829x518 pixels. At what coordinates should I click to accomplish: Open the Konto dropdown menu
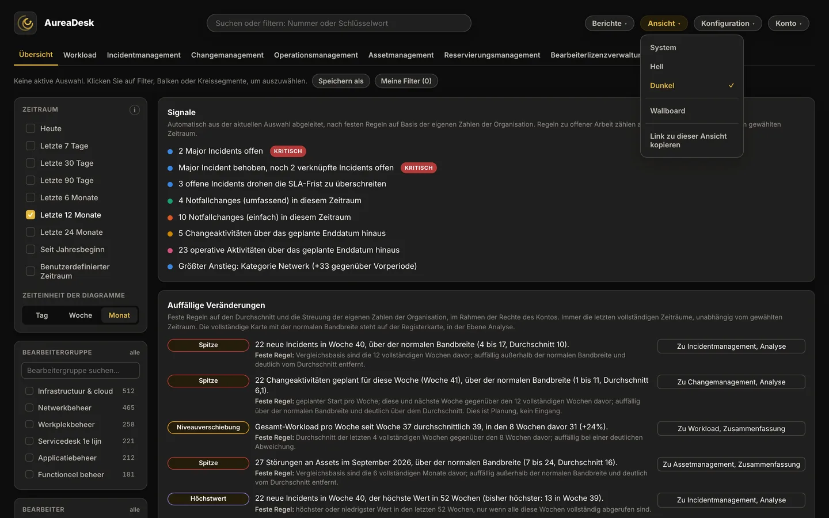click(789, 24)
